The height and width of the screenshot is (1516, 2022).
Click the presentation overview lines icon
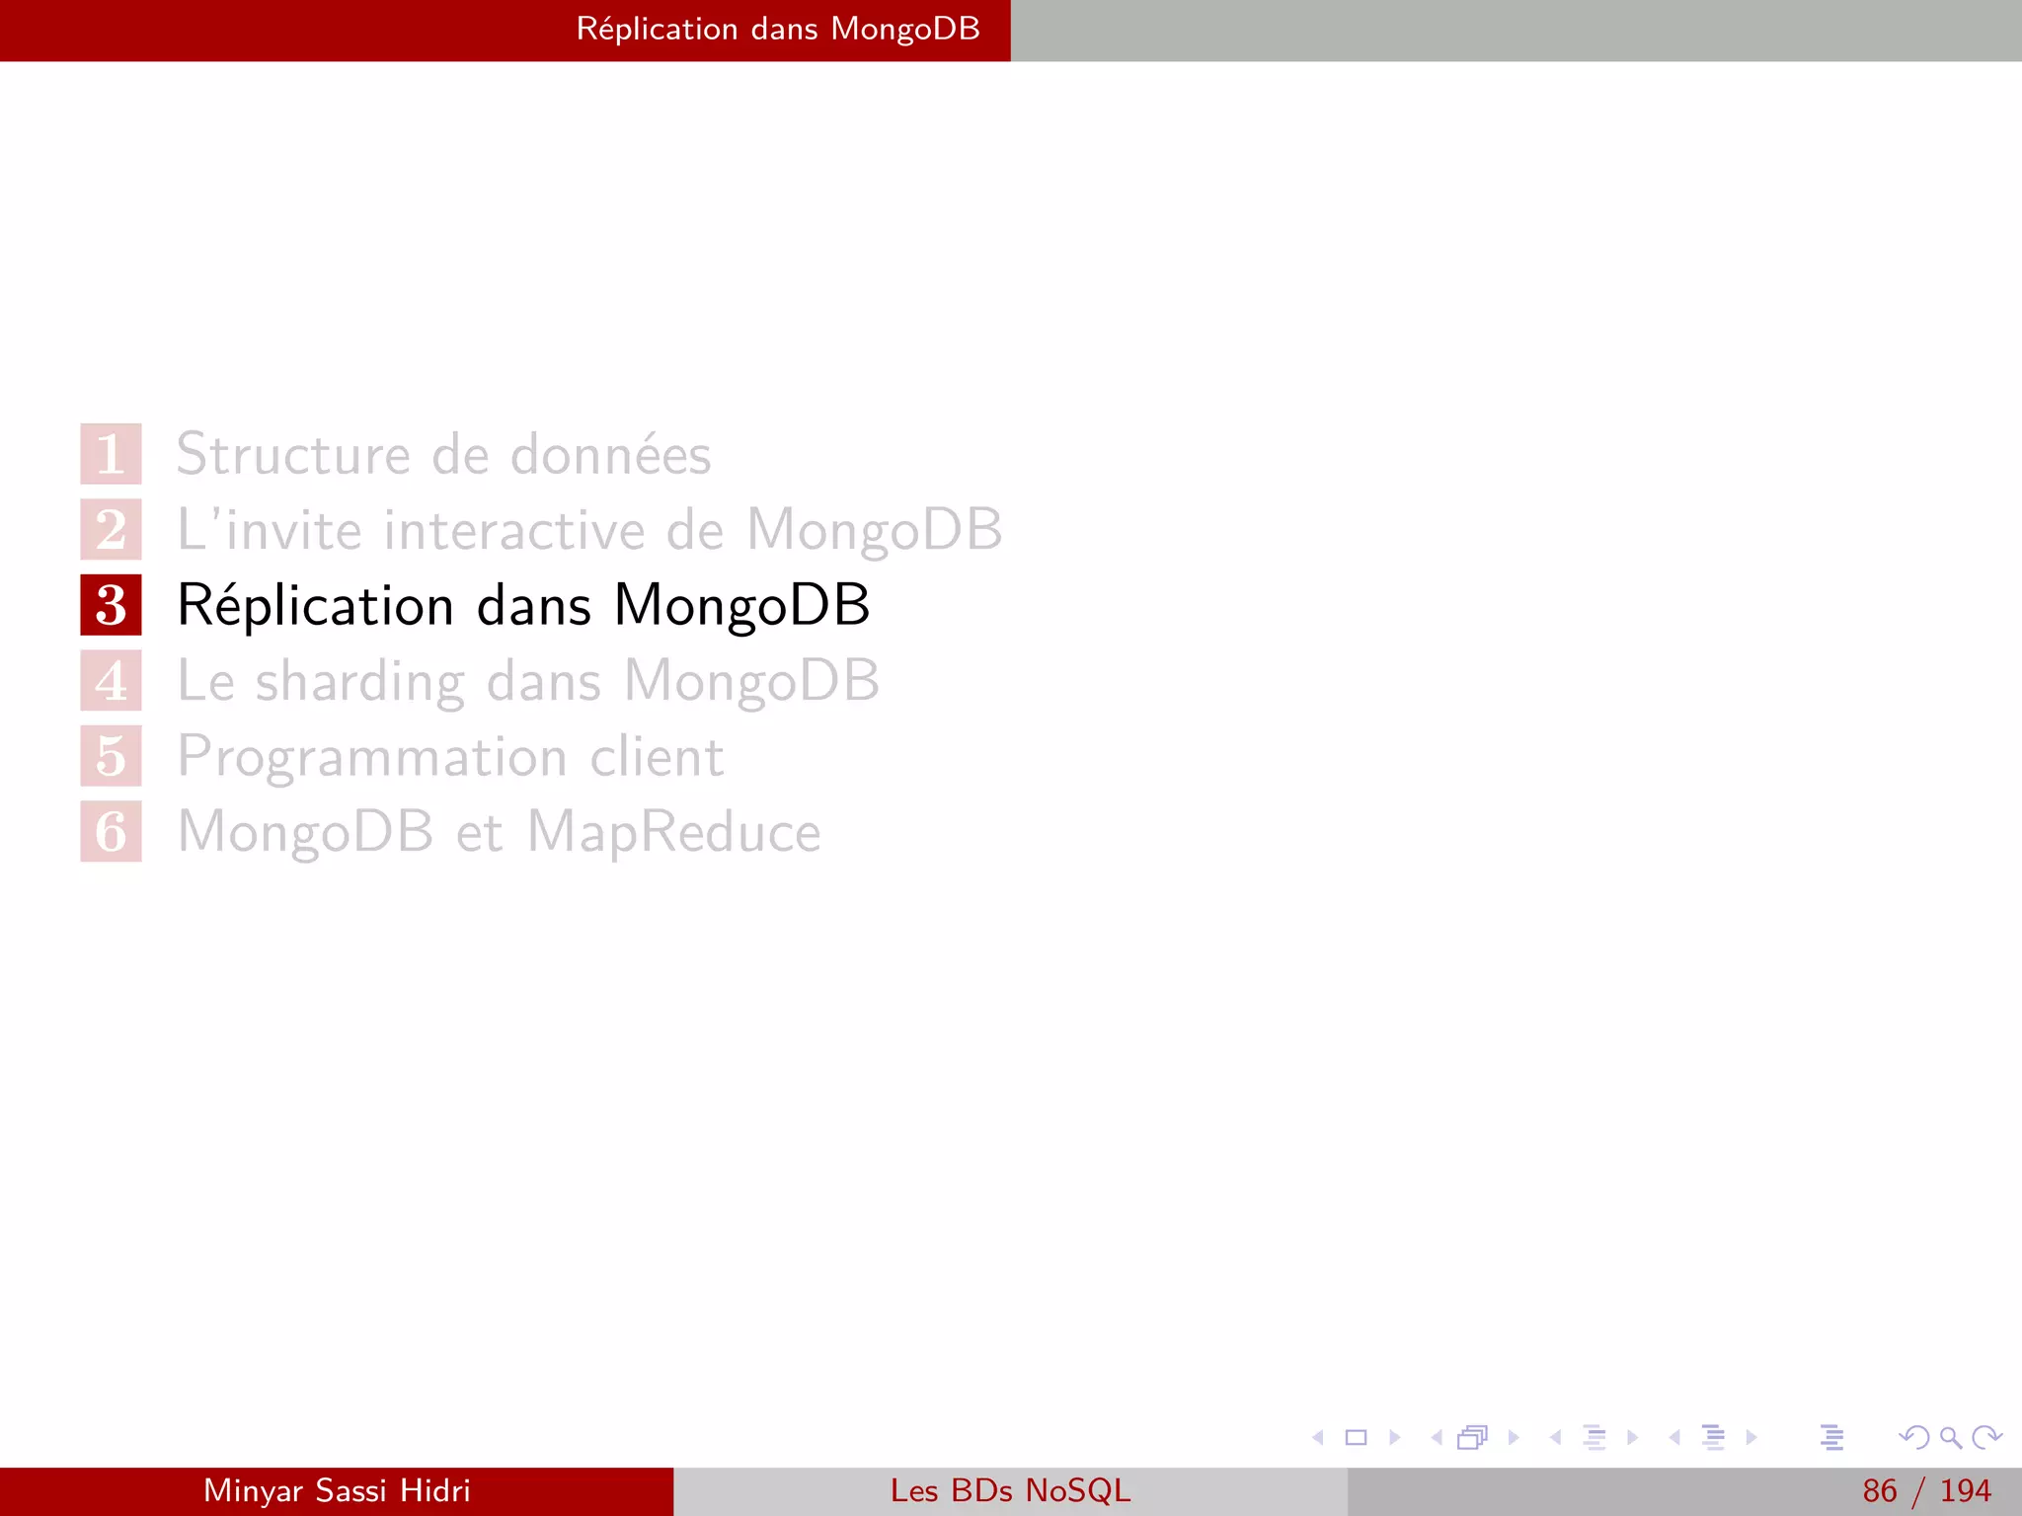pos(1832,1437)
